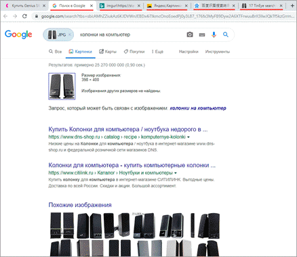The image size is (297, 257).
Task: Select the Карты search filter
Action: [x=108, y=51]
